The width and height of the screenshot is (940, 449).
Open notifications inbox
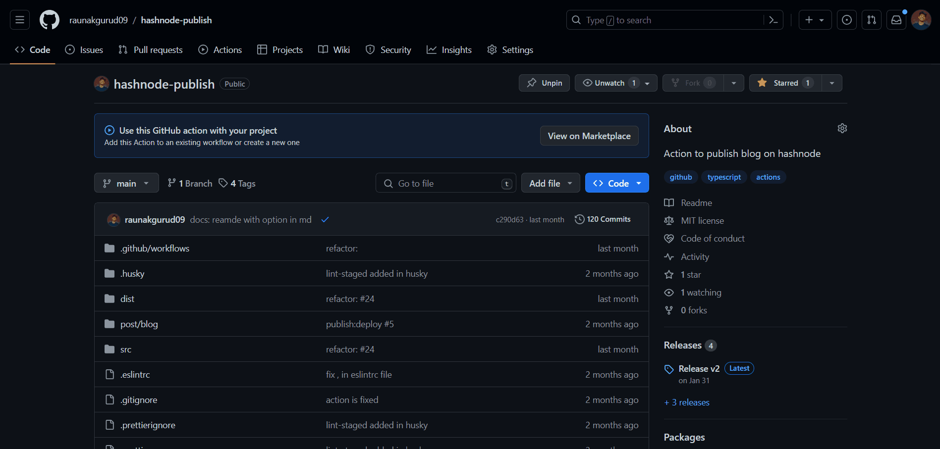(896, 20)
